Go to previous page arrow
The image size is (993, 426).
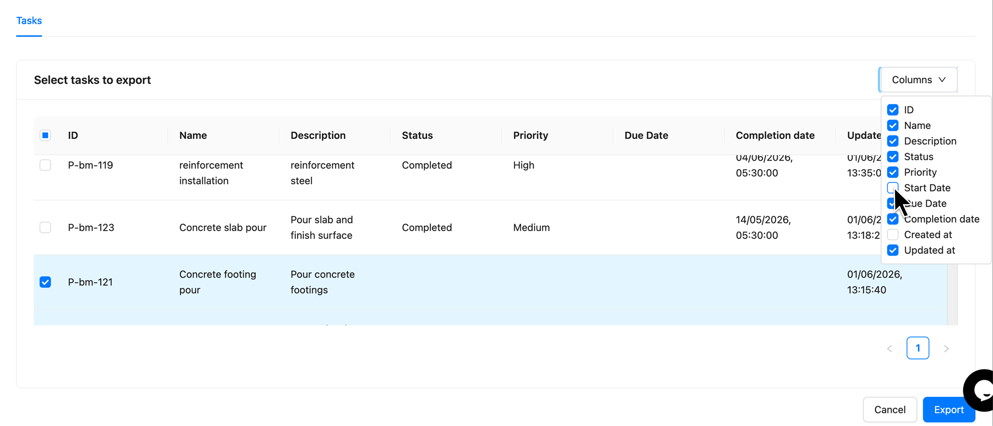(890, 348)
